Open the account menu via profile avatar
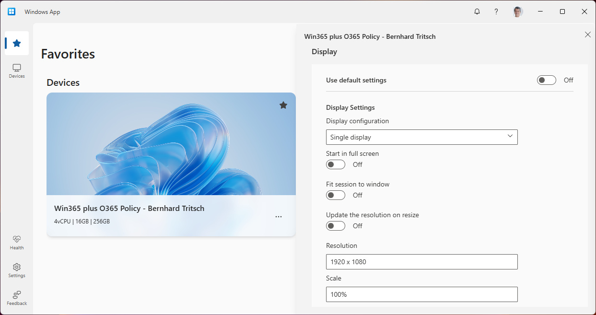The image size is (596, 315). tap(518, 11)
